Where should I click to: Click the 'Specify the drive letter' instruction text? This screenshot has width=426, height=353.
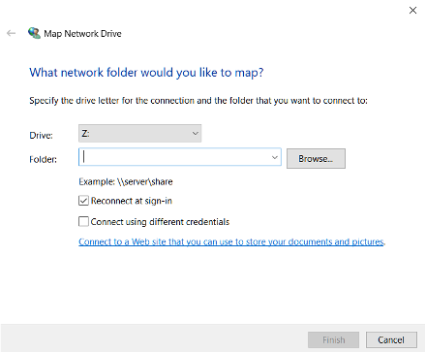[198, 101]
